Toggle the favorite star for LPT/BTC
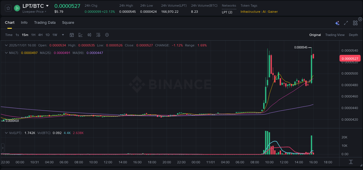 [x=8, y=8]
